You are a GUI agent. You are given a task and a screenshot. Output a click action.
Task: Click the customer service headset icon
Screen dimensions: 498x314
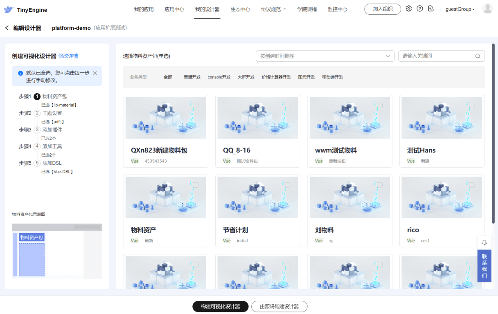point(484,242)
